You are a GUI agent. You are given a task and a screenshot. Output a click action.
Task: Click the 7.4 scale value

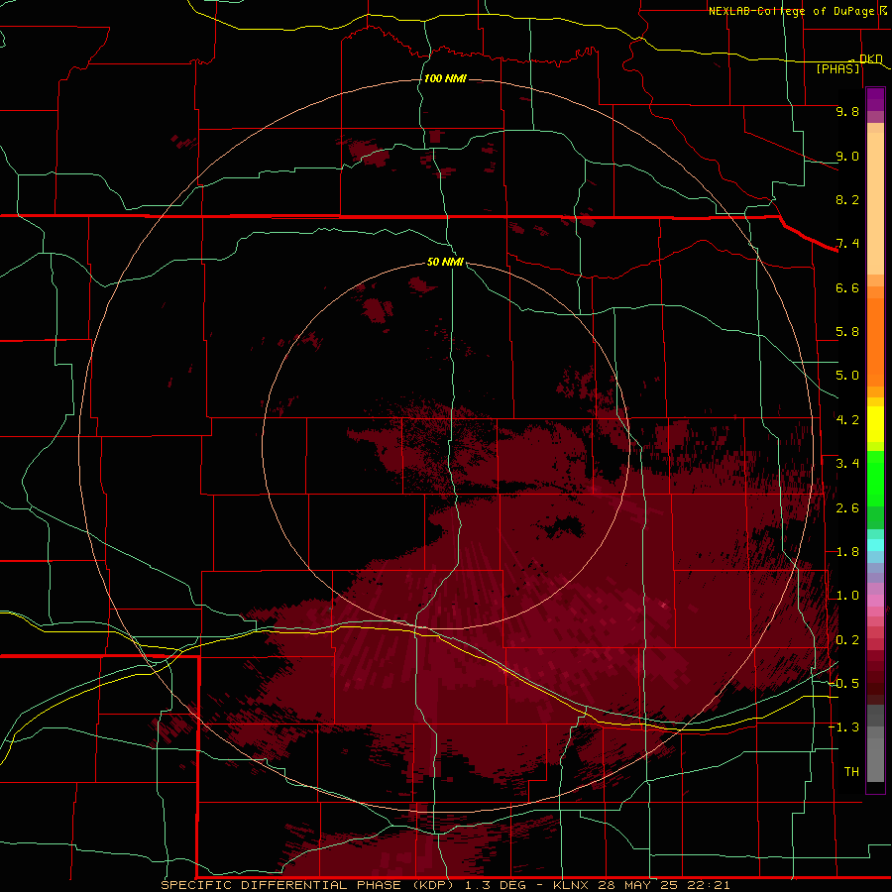pos(847,244)
